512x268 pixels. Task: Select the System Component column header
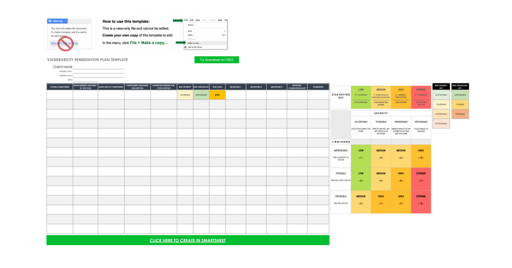click(60, 87)
